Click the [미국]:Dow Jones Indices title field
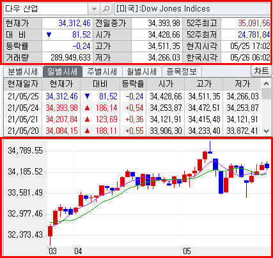 [x=192, y=9]
